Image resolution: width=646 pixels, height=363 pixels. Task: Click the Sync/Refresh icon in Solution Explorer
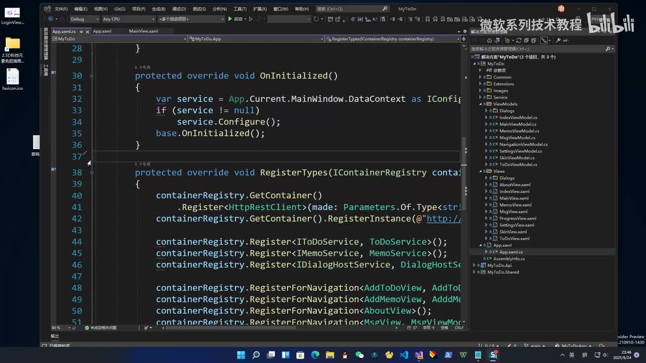point(519,40)
